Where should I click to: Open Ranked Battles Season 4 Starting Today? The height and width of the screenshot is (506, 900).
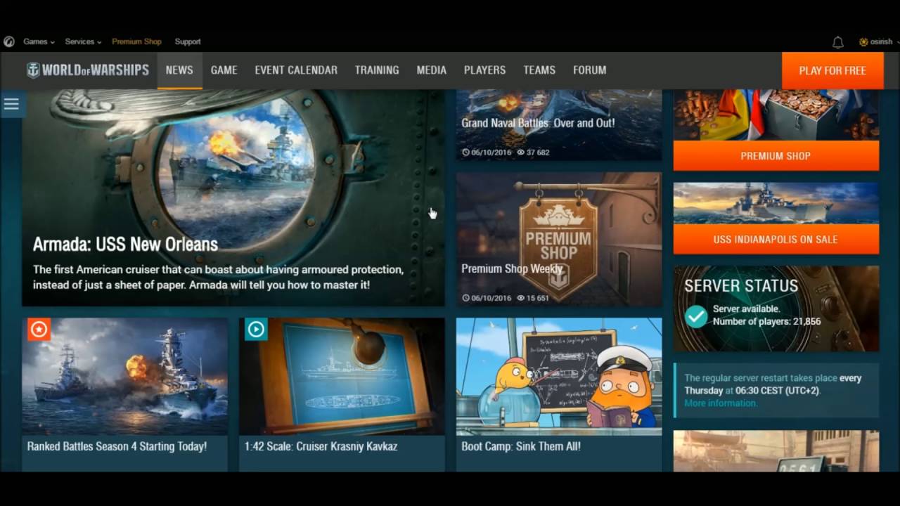117,446
